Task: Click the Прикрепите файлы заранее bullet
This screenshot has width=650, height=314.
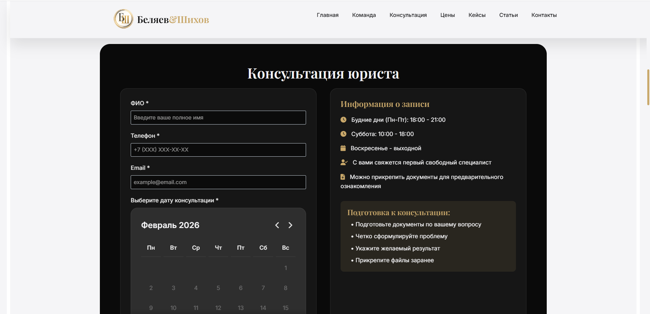Action: 395,260
